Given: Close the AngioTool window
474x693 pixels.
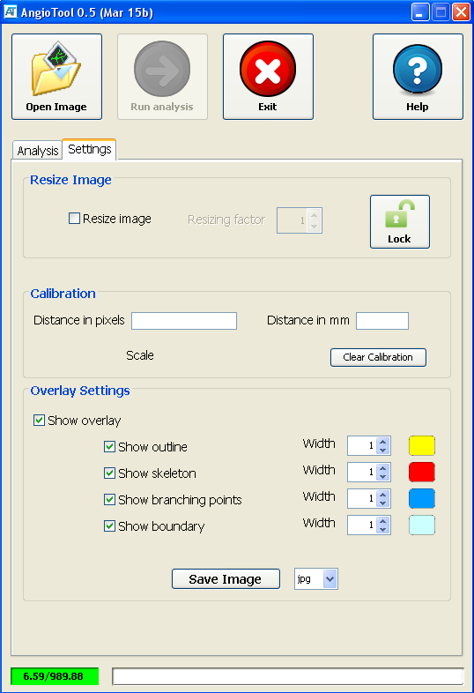Looking at the screenshot, I should [x=461, y=12].
